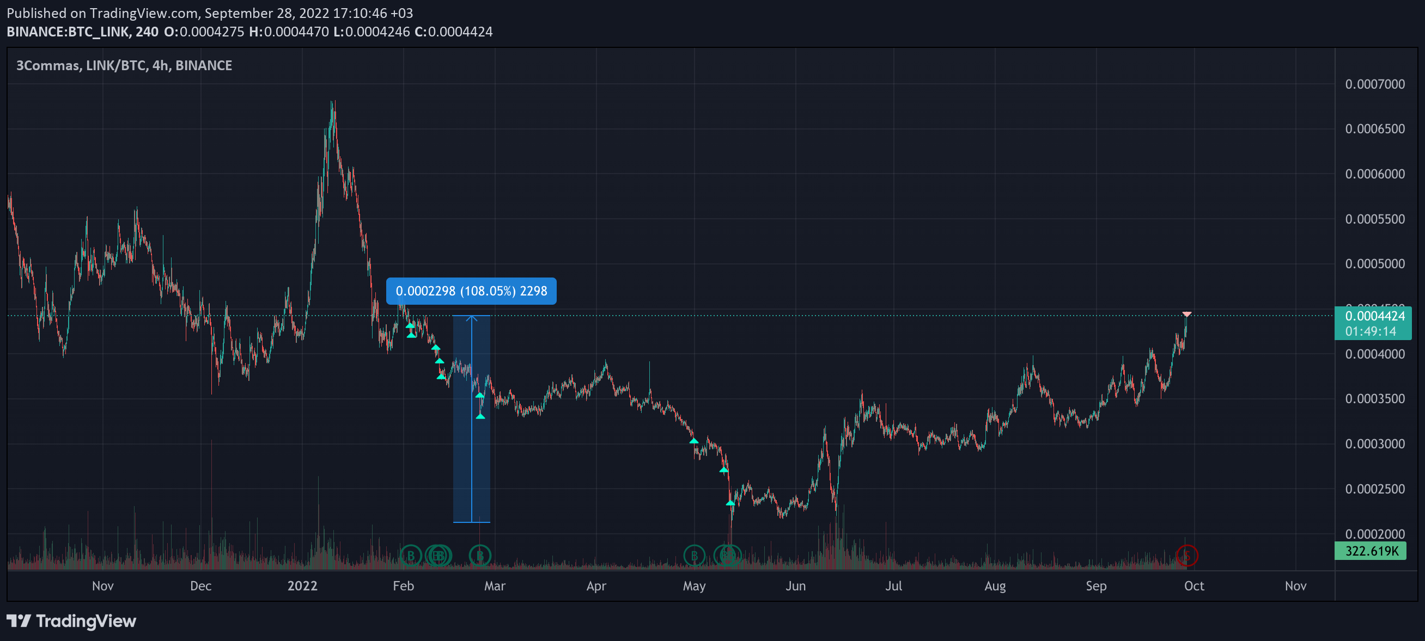Click the Nov label that precedes Dec
1425x641 pixels.
click(103, 586)
